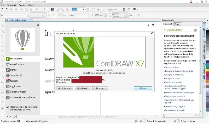Click the Cut scissors icon
The image size is (209, 124).
[22, 9]
